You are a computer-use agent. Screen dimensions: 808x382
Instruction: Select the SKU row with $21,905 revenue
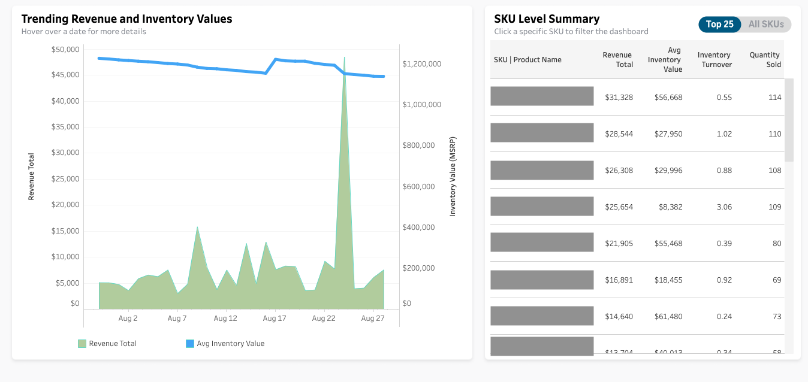click(x=542, y=242)
